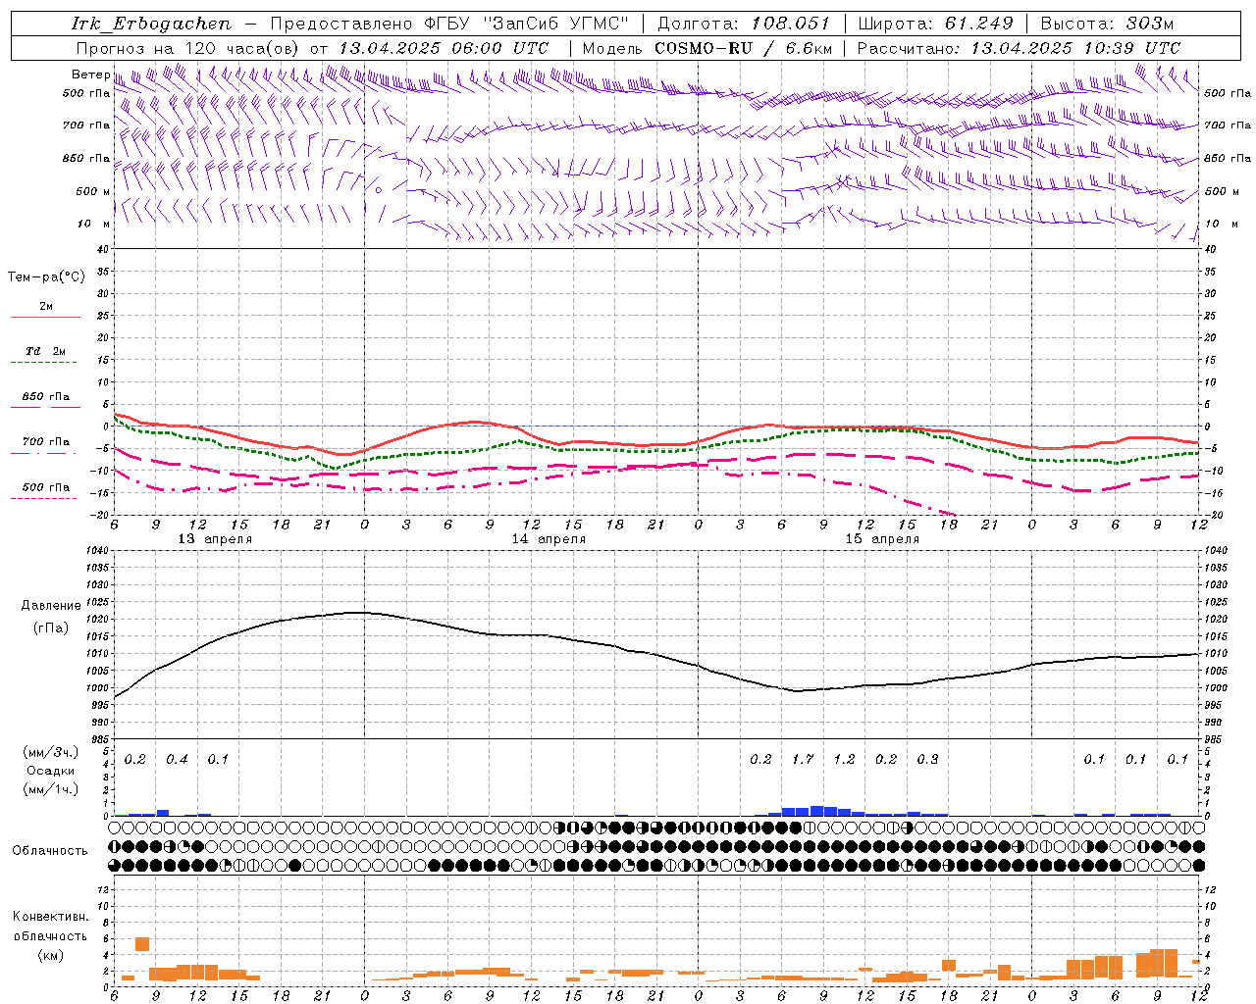Select the elevation value 303м
Screen dimensions: 1256x1004
click(x=1150, y=24)
